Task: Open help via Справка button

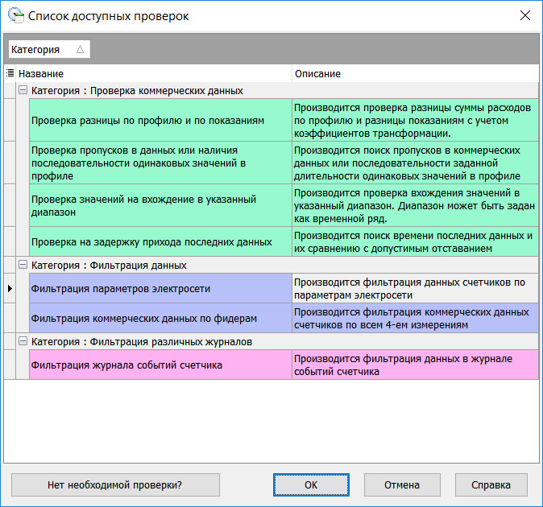Action: click(491, 484)
